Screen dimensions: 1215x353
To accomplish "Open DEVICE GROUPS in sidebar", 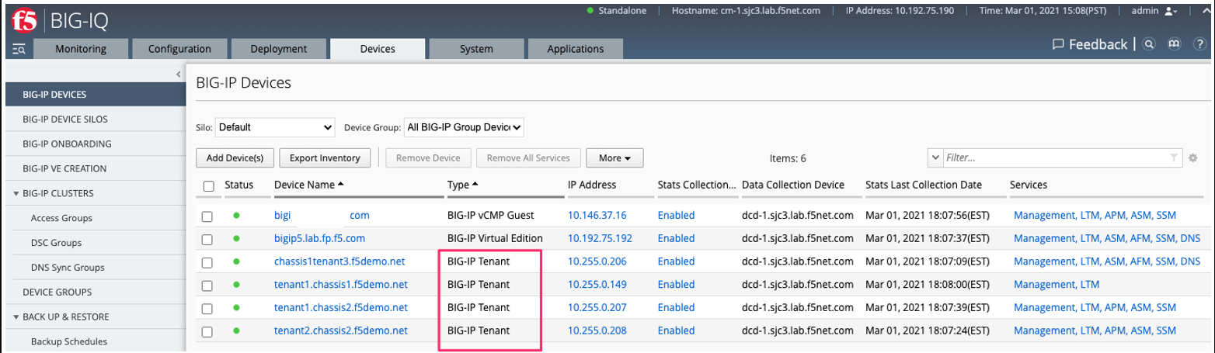I will [94, 292].
